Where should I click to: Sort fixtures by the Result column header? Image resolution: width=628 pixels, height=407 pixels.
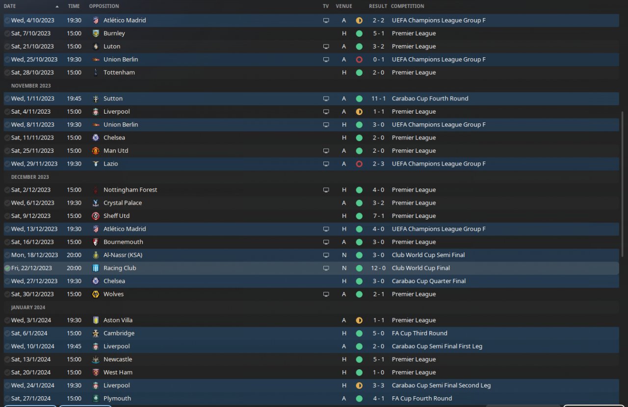[x=378, y=6]
